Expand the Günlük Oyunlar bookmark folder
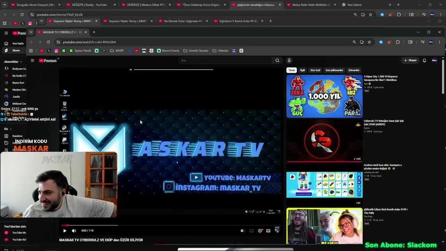The width and height of the screenshot is (446, 251). (x=196, y=51)
